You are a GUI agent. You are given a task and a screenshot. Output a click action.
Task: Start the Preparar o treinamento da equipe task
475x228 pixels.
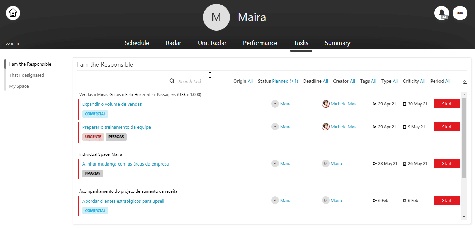(447, 127)
